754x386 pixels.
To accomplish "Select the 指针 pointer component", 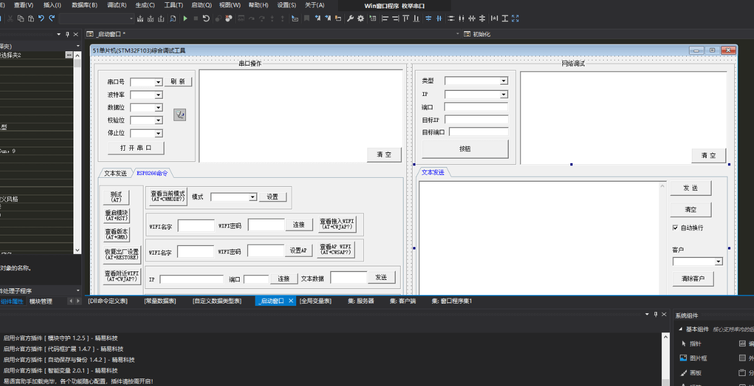I will 694,343.
